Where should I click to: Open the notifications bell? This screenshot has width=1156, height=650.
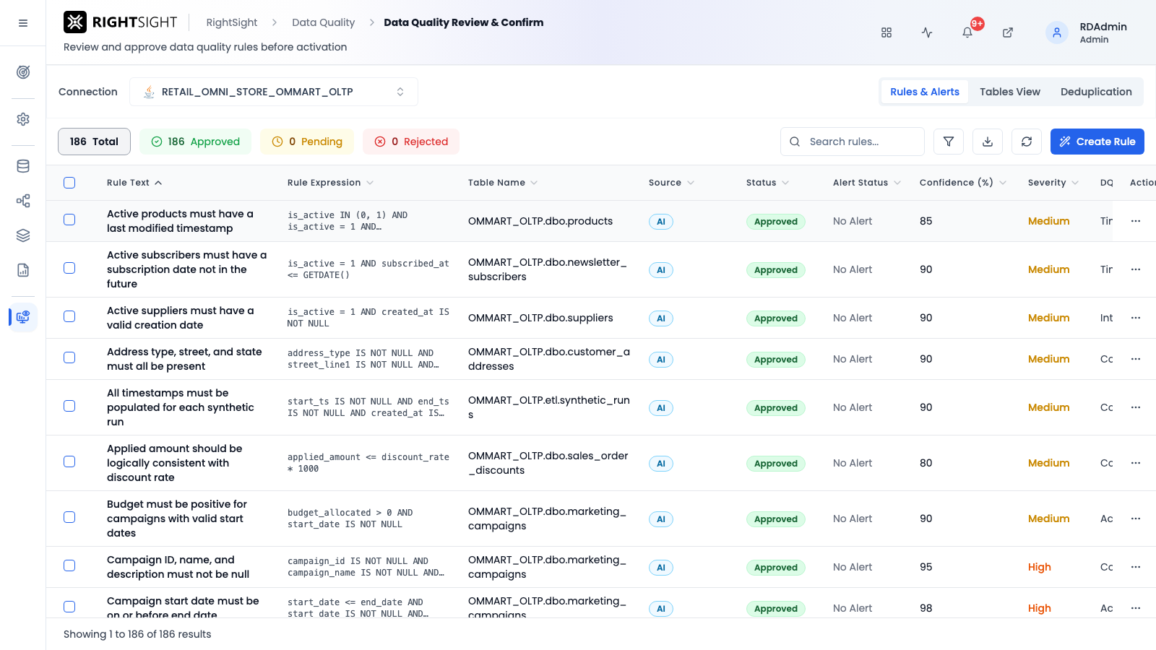pos(967,32)
